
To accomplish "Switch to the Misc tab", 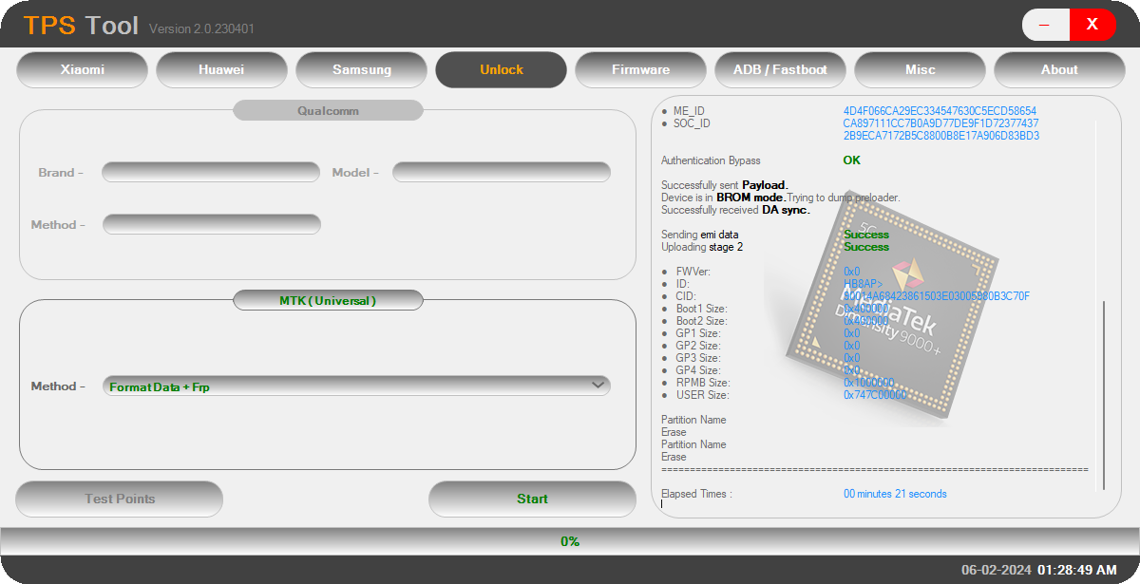I will click(920, 69).
